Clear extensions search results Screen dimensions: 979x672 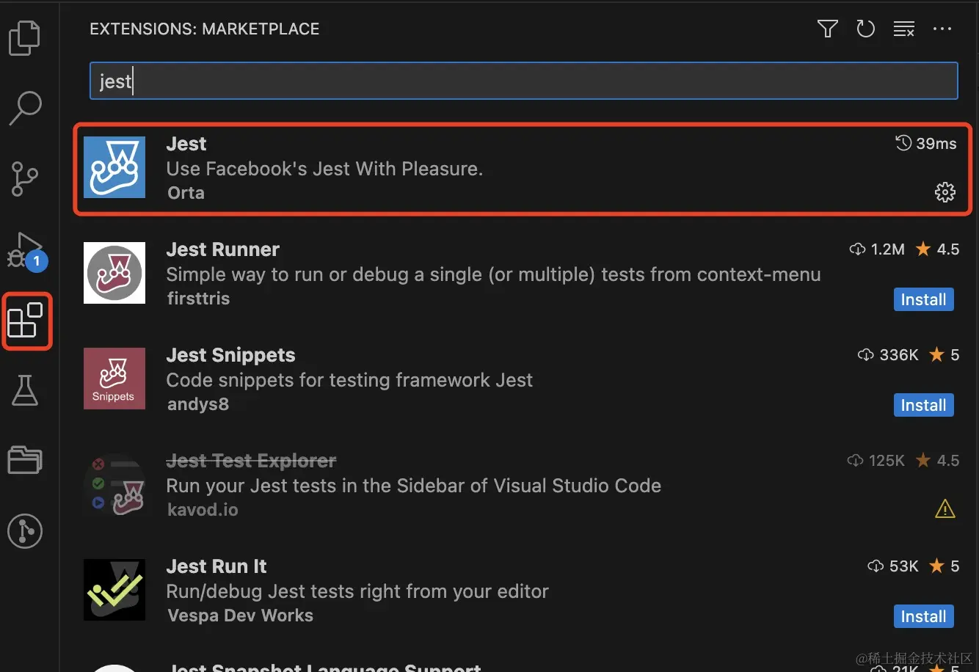tap(903, 29)
